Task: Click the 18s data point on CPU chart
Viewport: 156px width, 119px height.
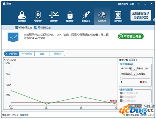Action: tap(82, 97)
